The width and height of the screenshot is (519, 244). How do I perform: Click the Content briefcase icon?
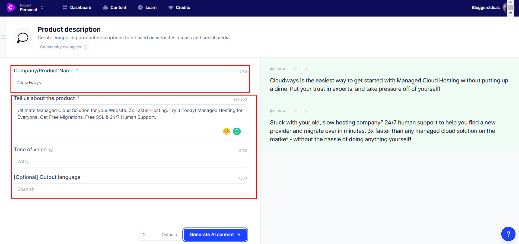coord(105,8)
